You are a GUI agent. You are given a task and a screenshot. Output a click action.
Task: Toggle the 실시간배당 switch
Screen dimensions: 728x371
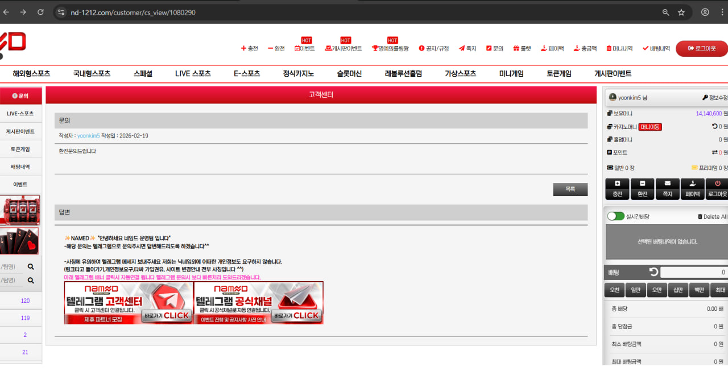pyautogui.click(x=615, y=216)
